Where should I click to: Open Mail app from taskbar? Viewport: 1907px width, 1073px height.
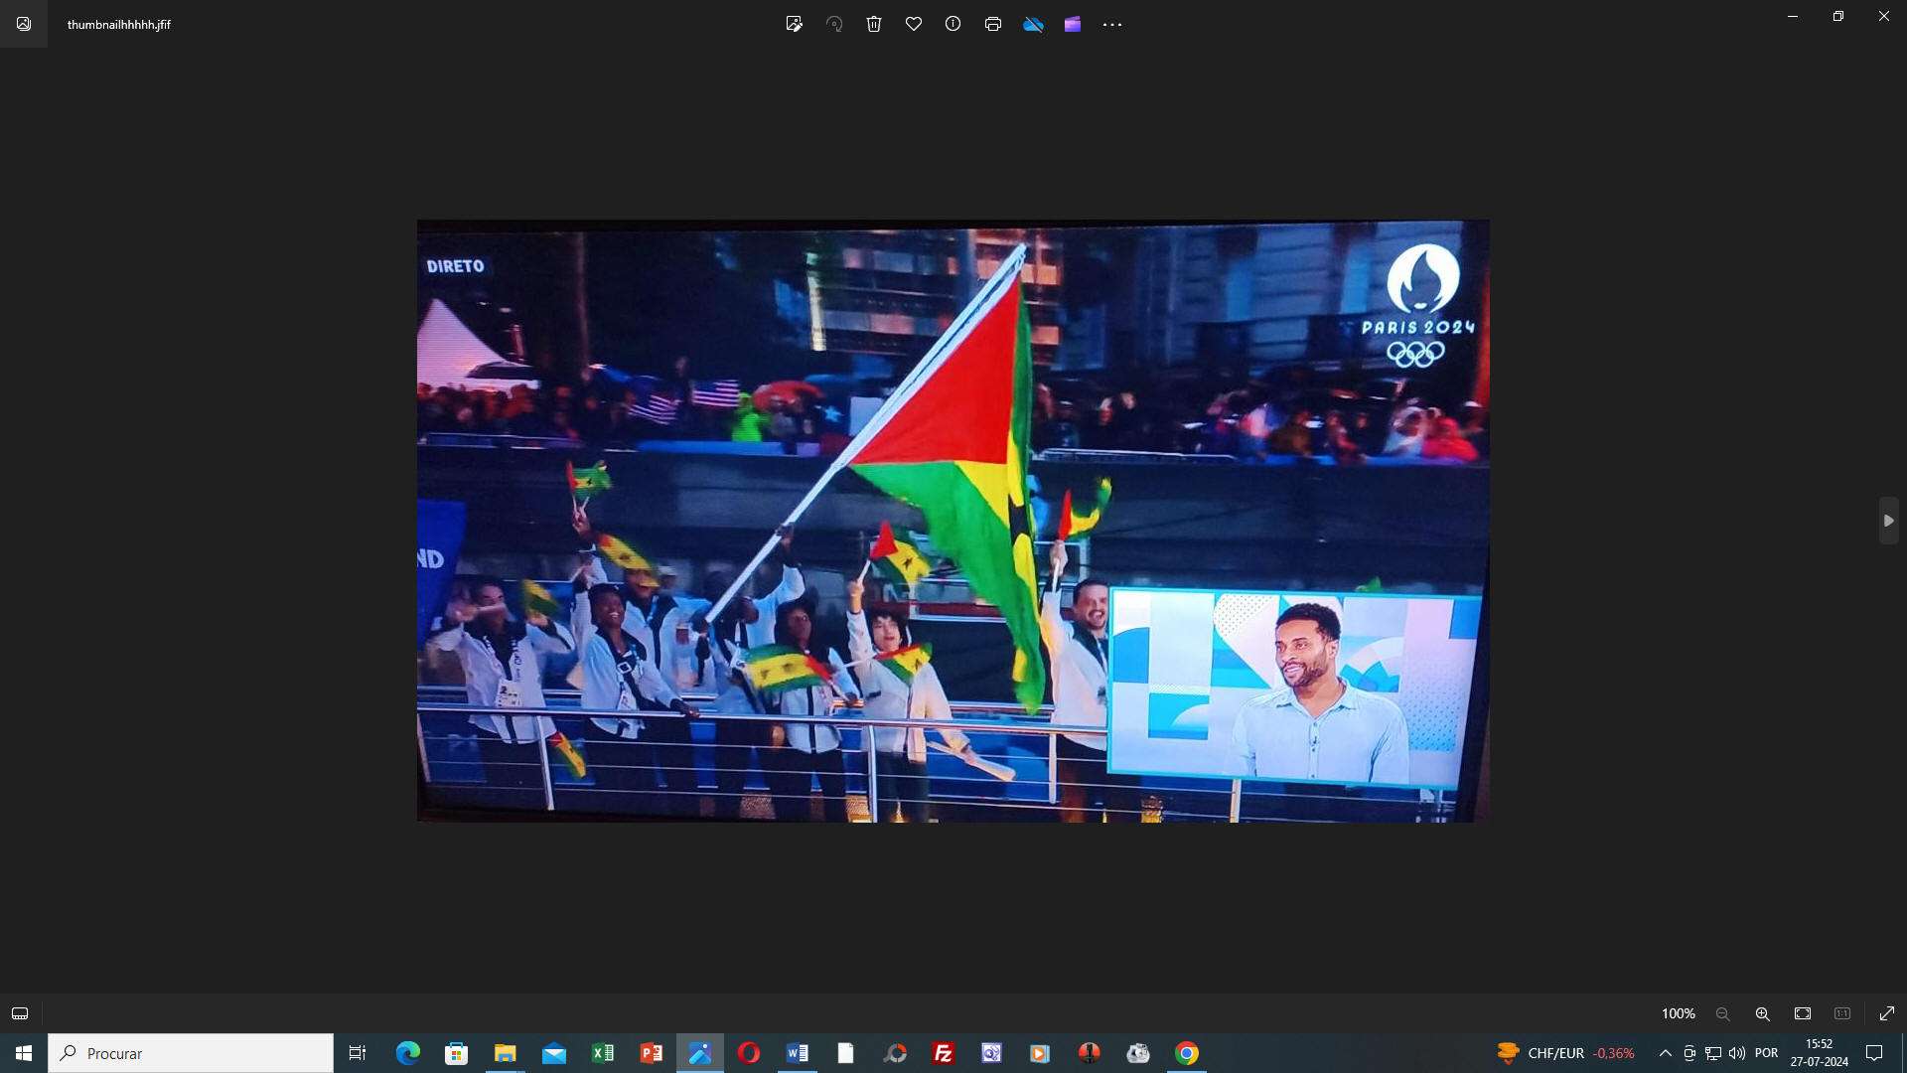pos(553,1053)
